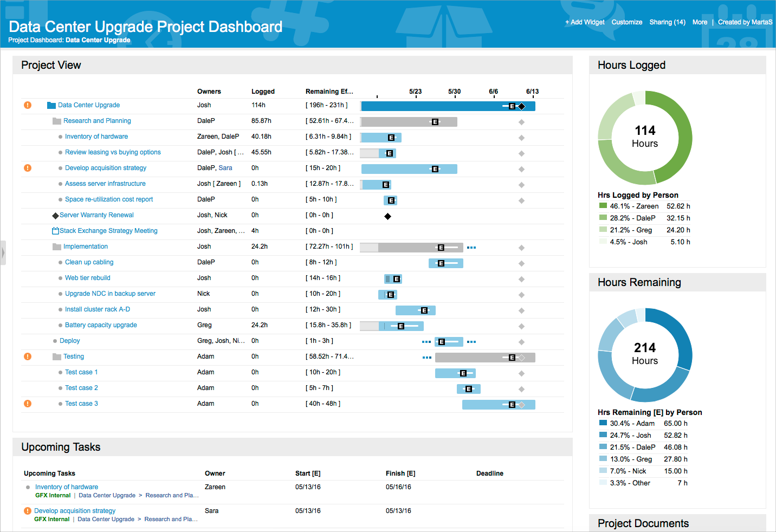Click the green swatch beside 46.1% - Zareen

(x=603, y=206)
